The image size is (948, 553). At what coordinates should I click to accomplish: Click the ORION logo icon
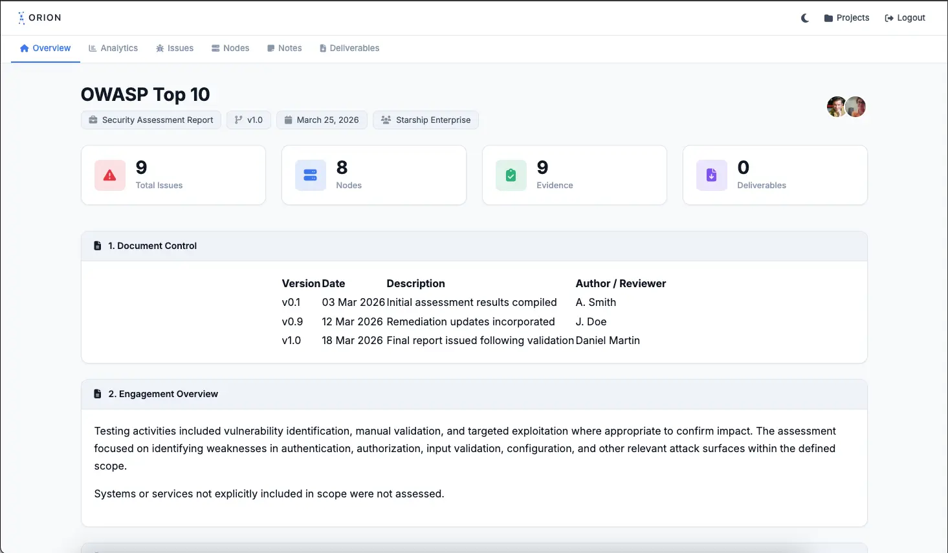tap(22, 17)
